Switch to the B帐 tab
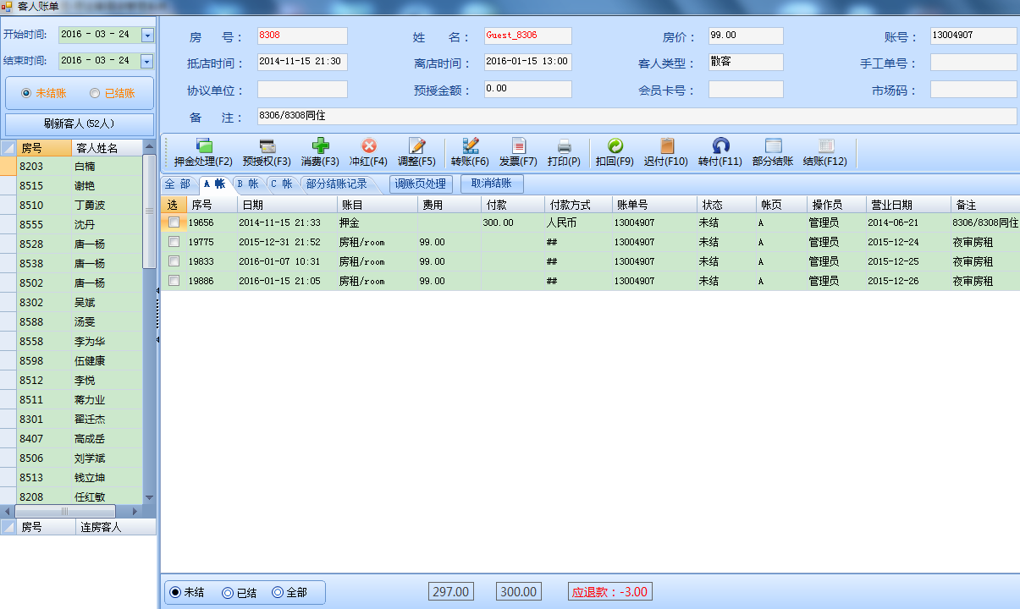Viewport: 1020px width, 609px height. coord(248,184)
